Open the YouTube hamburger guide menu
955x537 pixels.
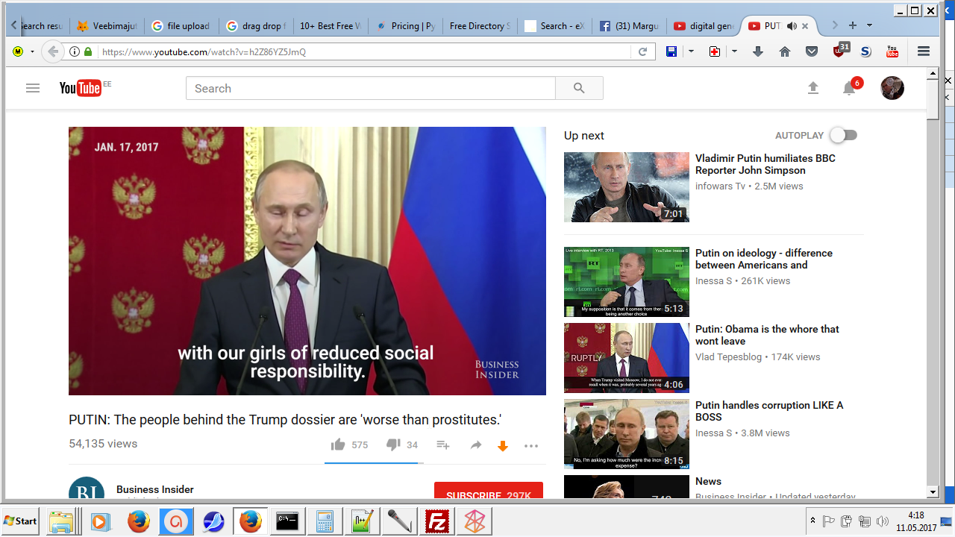32,88
